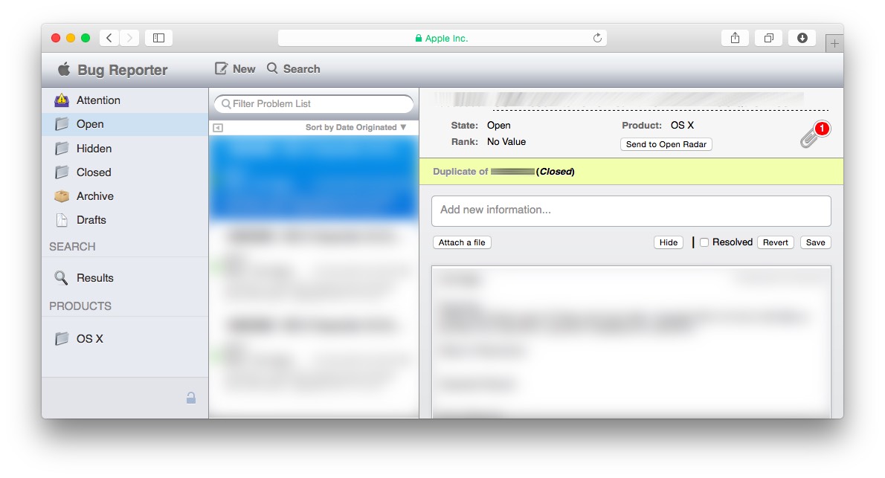
Task: Click the green lock in address bar
Action: [x=418, y=39]
